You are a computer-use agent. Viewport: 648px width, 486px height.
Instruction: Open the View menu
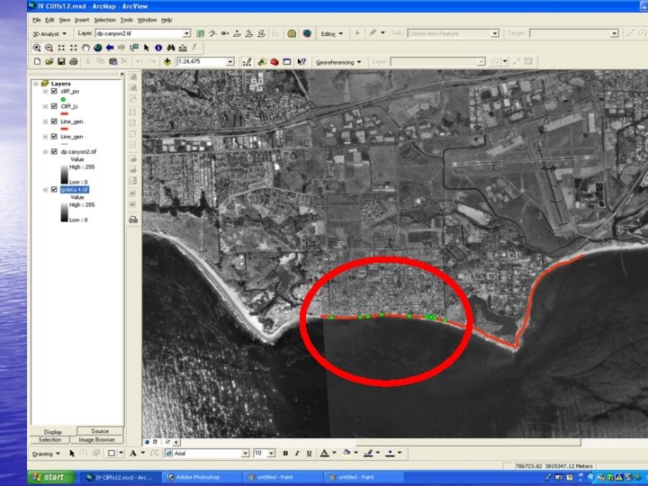[65, 20]
